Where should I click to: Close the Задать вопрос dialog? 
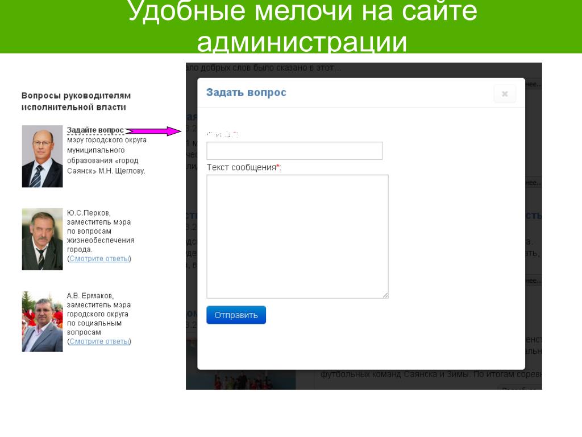[505, 94]
